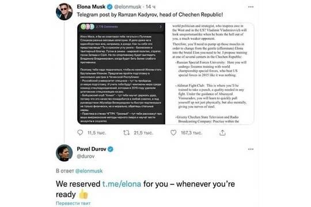This screenshot has height=207, width=311.
Task: Open three-dot menu on Pavel Durov reply
Action: [x=251, y=149]
